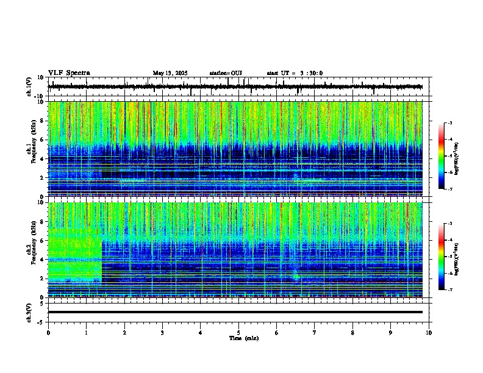Click the "-3" label on ch.2 color scale
The image size is (483, 373).
tap(449, 224)
